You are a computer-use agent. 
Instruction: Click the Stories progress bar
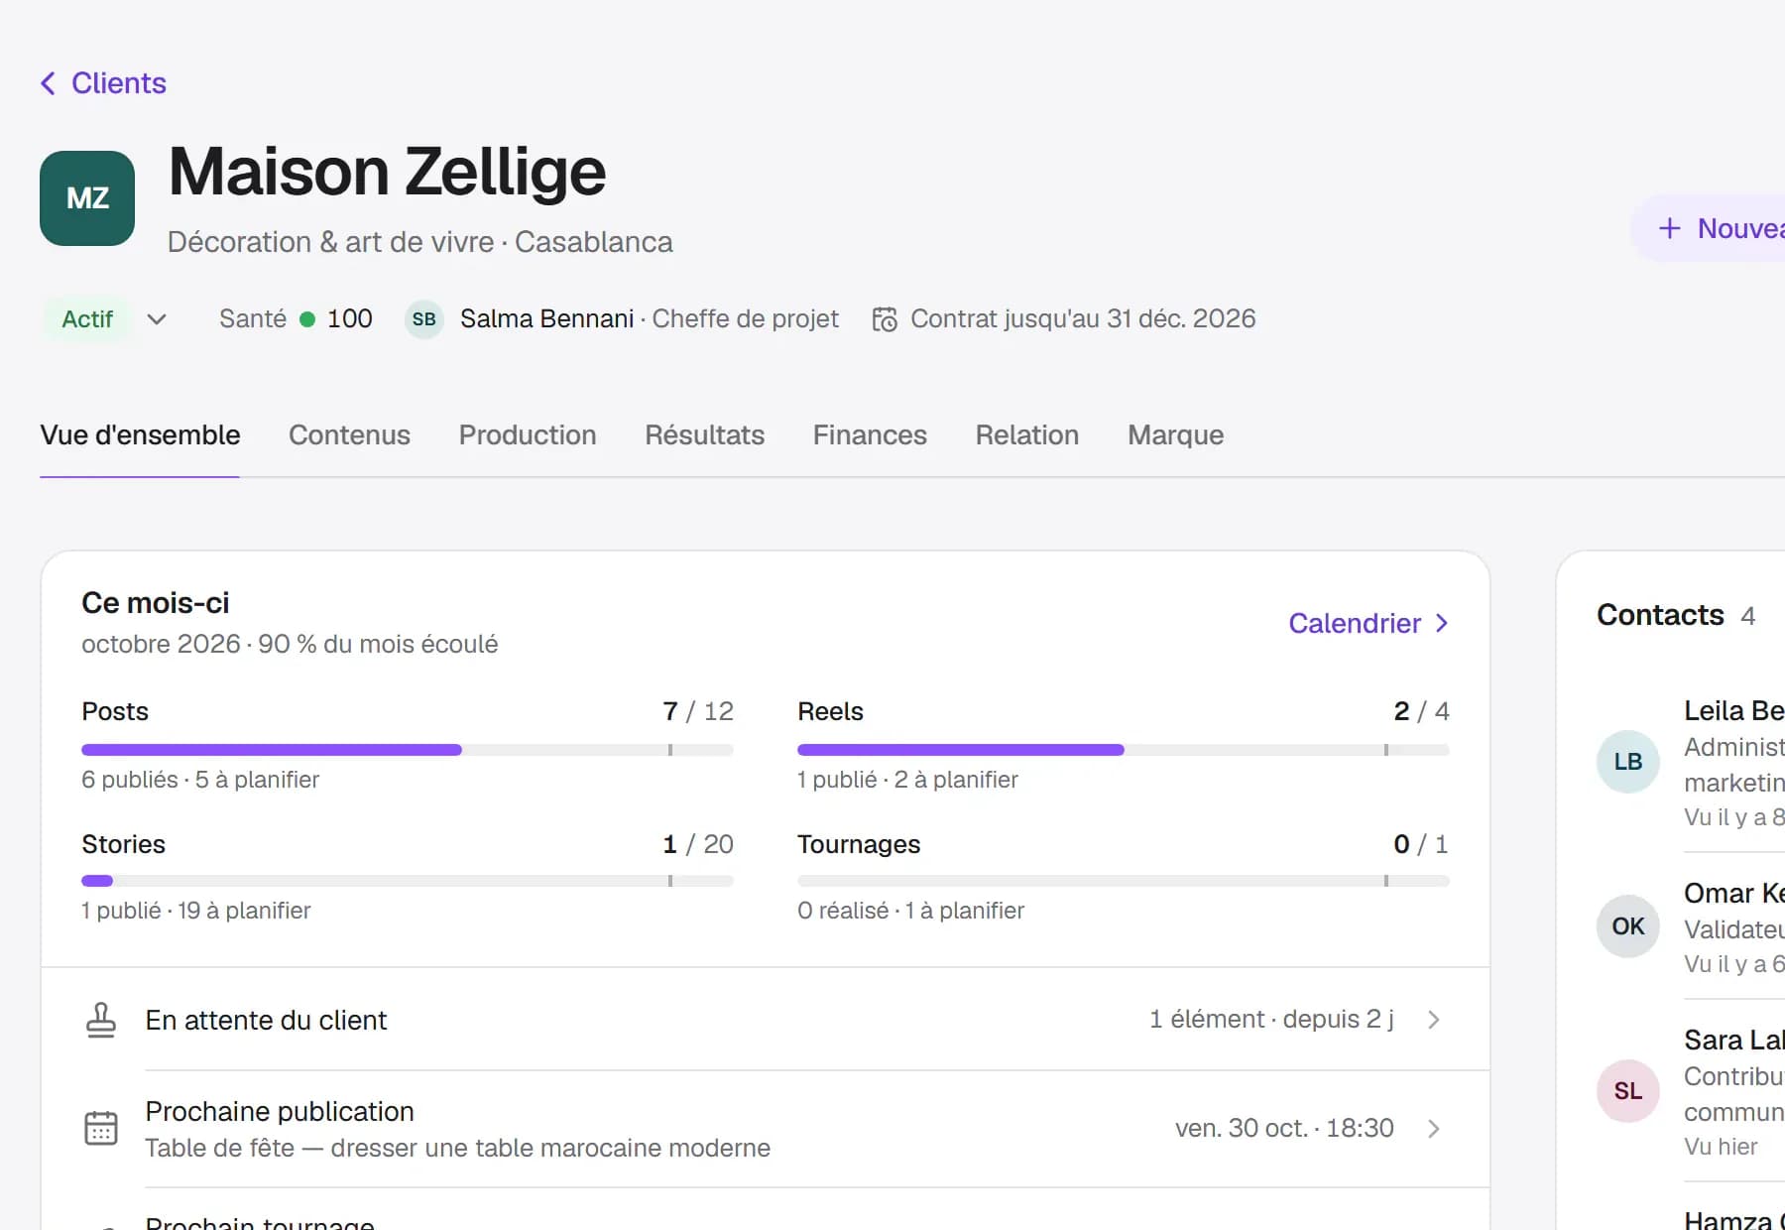click(x=408, y=881)
